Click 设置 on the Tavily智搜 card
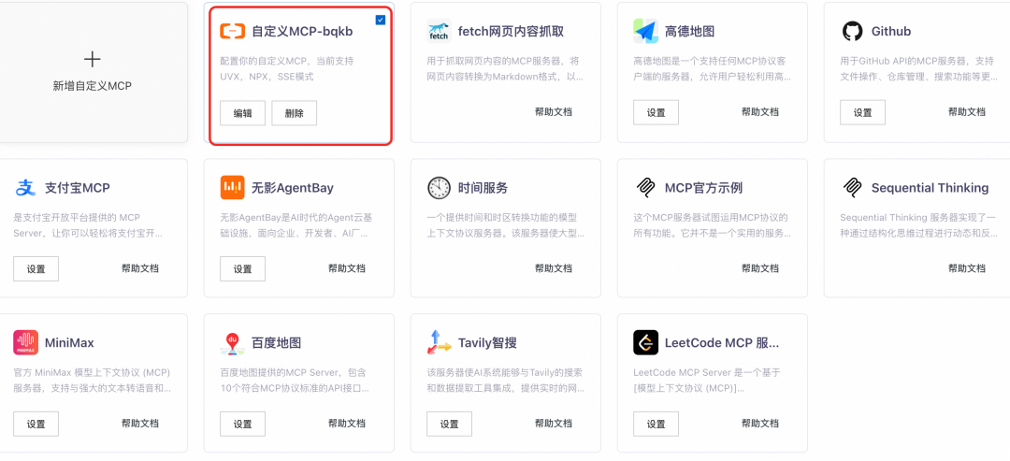 pyautogui.click(x=449, y=425)
